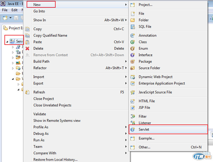This screenshot has height=162, width=213.
Task: Click the F5 shortcut label next to Refresh
Action: point(122,92)
